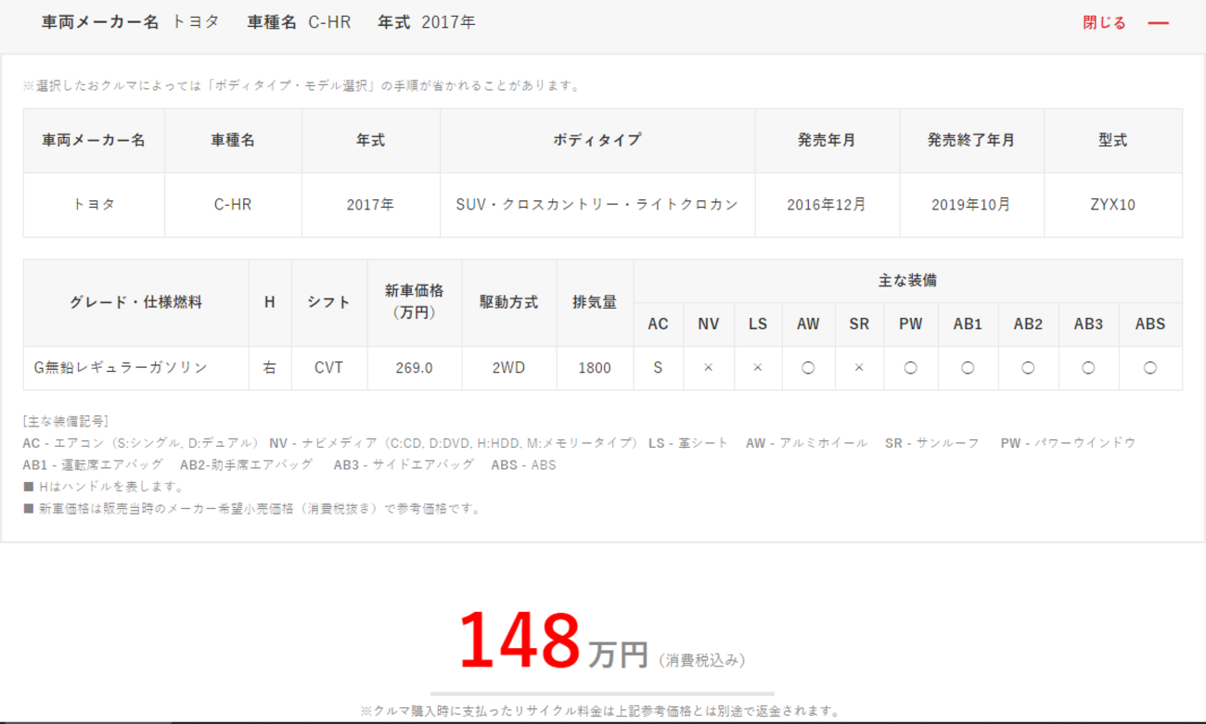
Task: Click the recycling fee refund notice
Action: tap(601, 711)
